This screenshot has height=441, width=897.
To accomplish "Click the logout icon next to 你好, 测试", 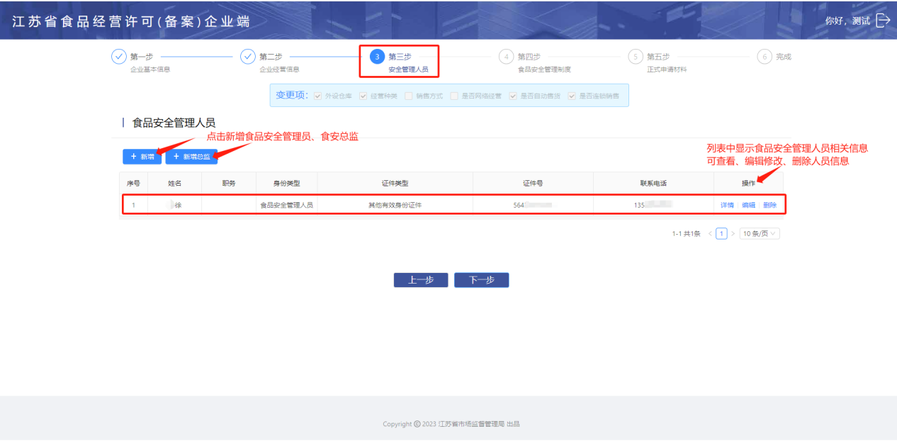I will tap(883, 20).
